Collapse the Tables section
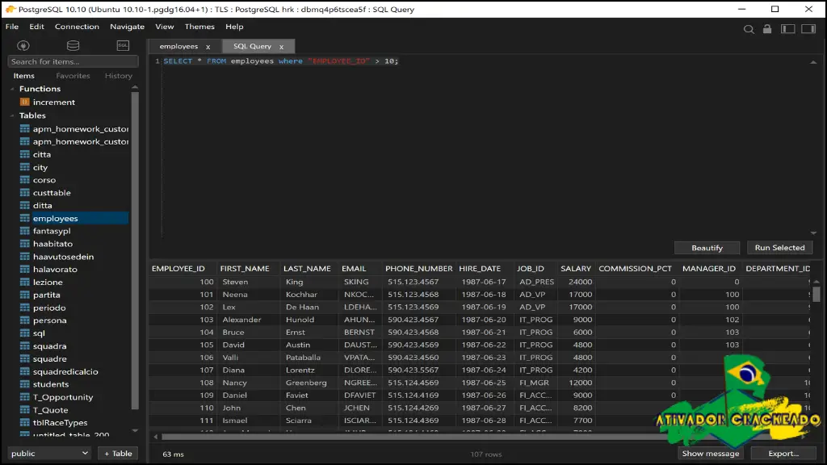This screenshot has height=465, width=827. tap(12, 115)
